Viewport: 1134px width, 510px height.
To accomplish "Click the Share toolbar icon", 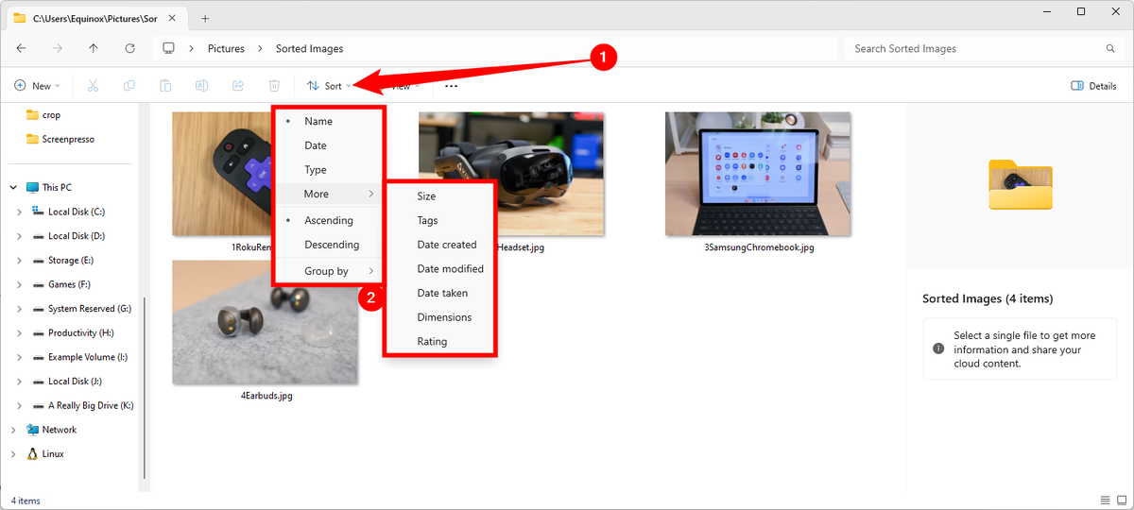I will click(238, 86).
